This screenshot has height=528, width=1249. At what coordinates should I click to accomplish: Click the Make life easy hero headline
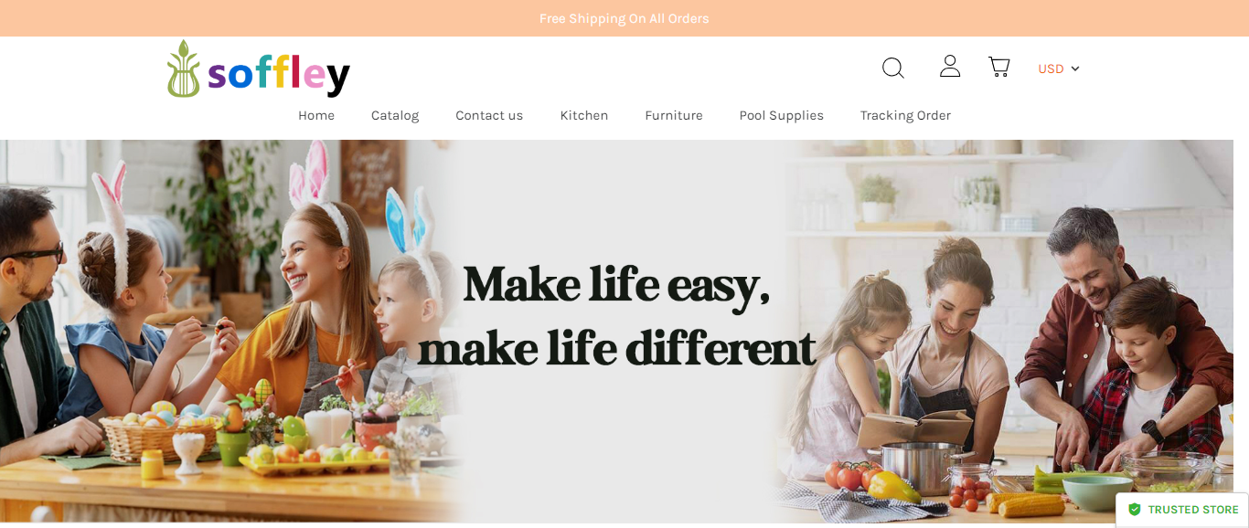coord(617,284)
